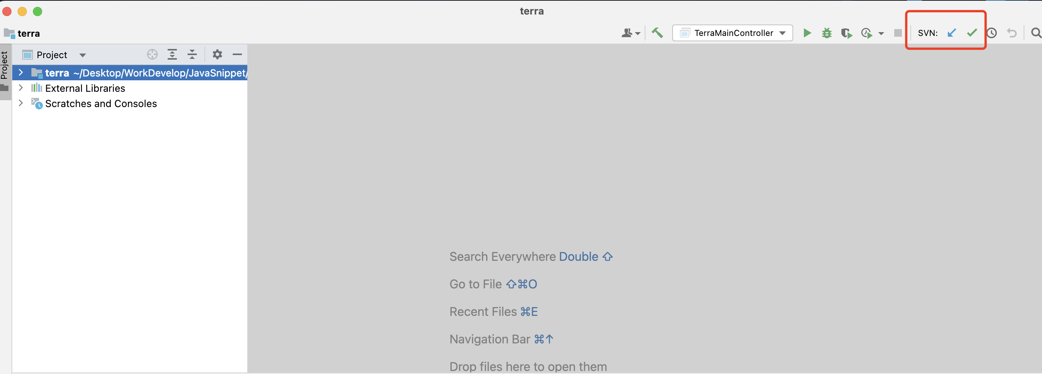Click the Build project hammer icon
Screen dimensions: 1042x374
[657, 33]
